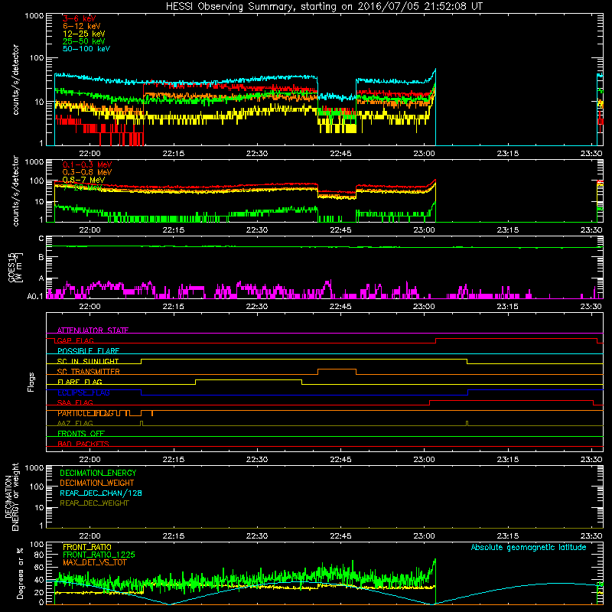The width and height of the screenshot is (612, 612).
Task: Select the C class tick in GOES panel
Action: (41, 238)
